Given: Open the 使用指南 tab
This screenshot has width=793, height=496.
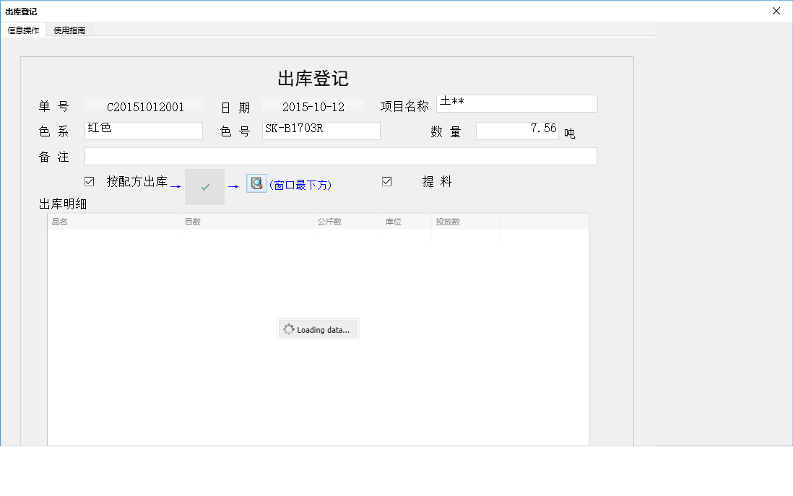Looking at the screenshot, I should tap(69, 30).
